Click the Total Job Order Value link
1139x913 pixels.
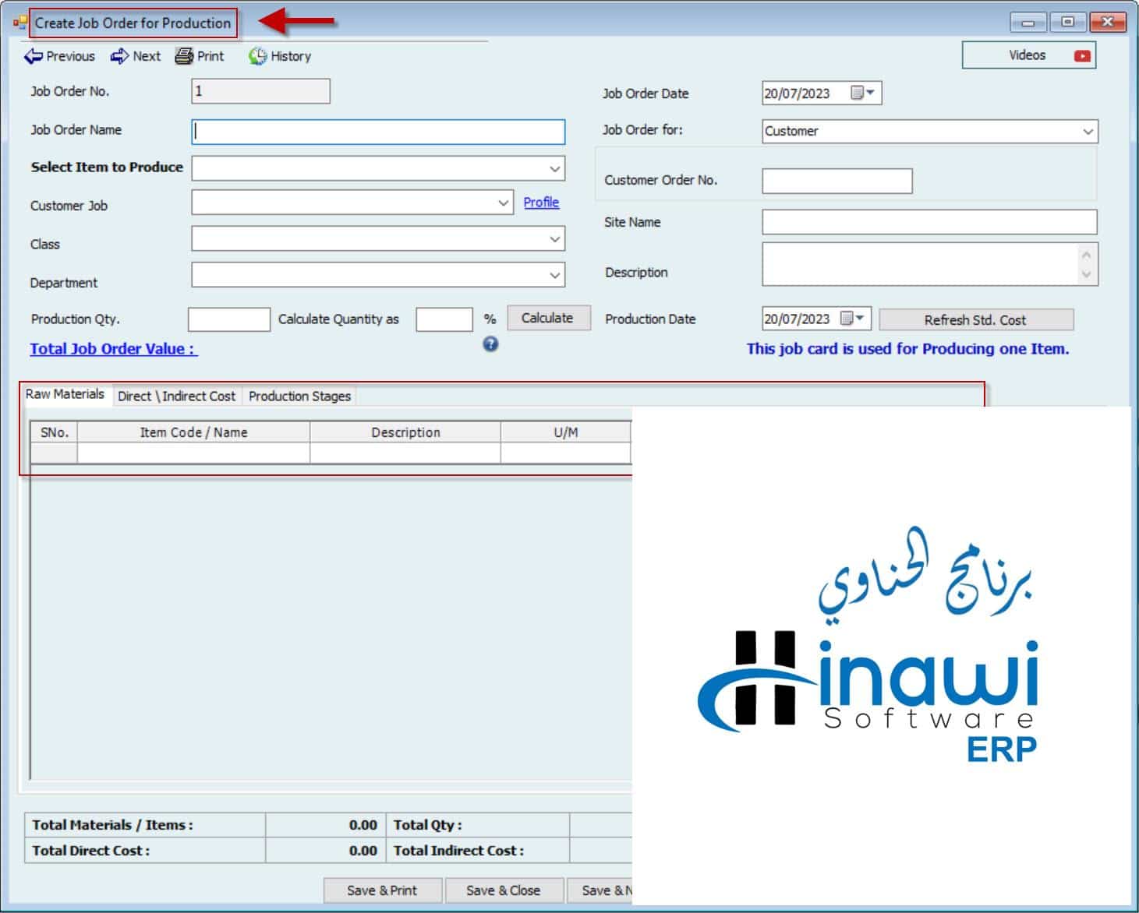pyautogui.click(x=113, y=349)
